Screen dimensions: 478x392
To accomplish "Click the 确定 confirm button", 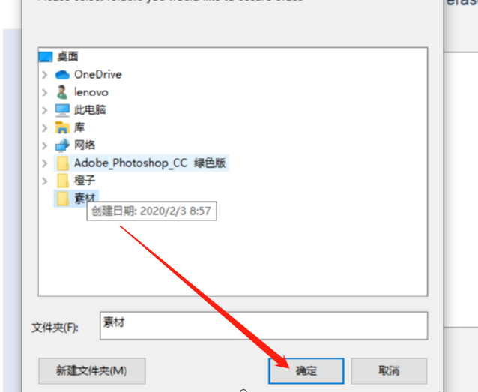I will coord(306,371).
